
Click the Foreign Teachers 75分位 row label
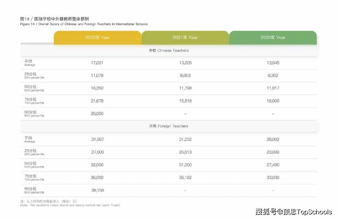[x=34, y=177]
